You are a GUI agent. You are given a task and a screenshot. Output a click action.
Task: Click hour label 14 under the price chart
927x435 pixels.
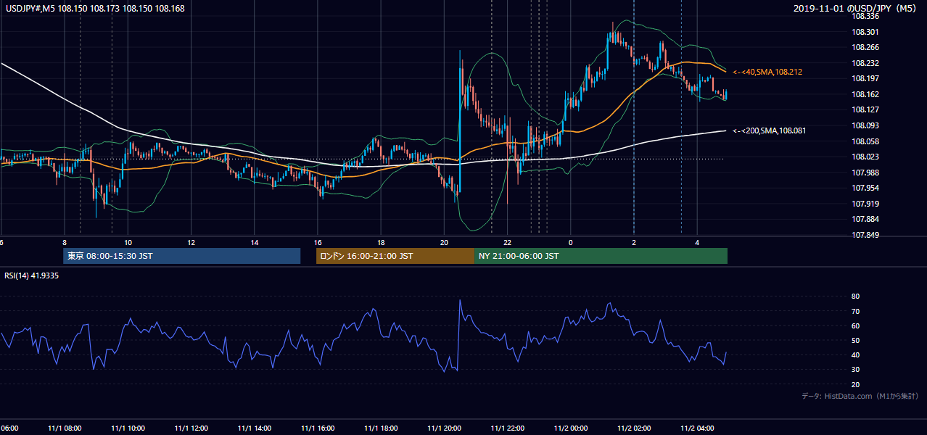(254, 242)
